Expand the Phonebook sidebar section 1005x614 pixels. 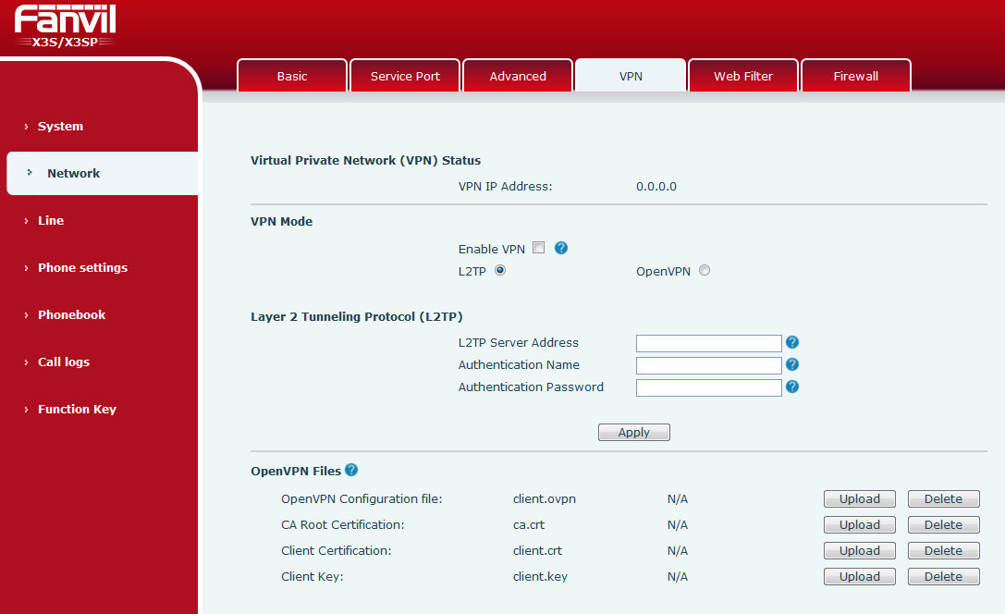72,314
